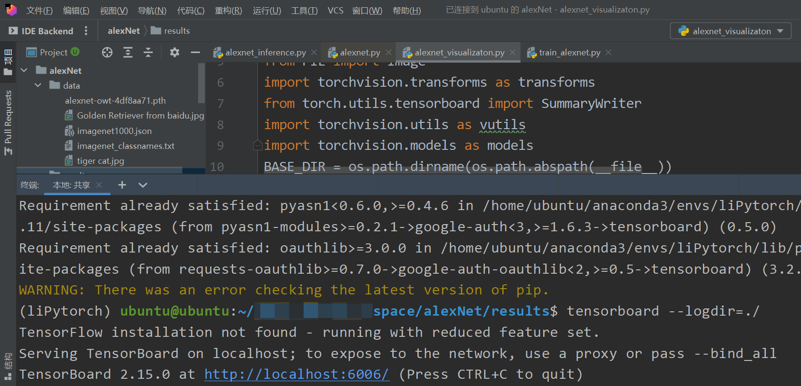Open http://localhost:6006/ link
The height and width of the screenshot is (386, 801).
coord(296,374)
